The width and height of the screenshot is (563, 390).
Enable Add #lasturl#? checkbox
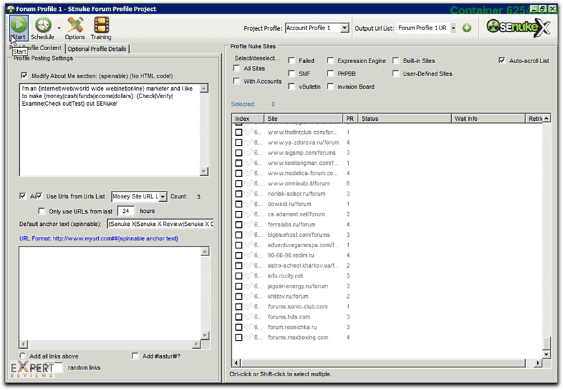(x=135, y=356)
